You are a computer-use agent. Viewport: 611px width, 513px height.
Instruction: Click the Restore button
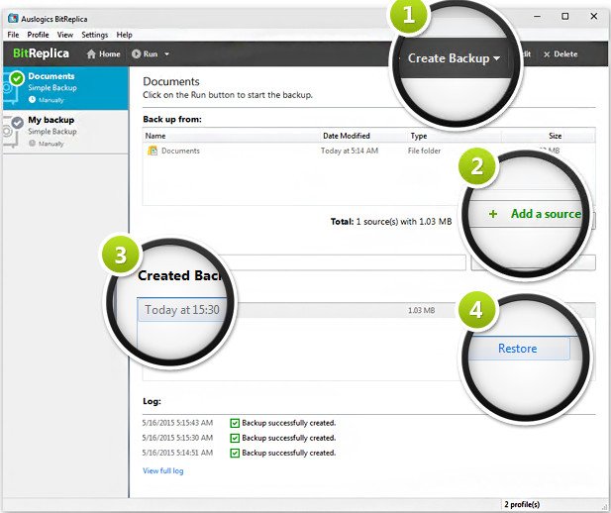click(518, 349)
